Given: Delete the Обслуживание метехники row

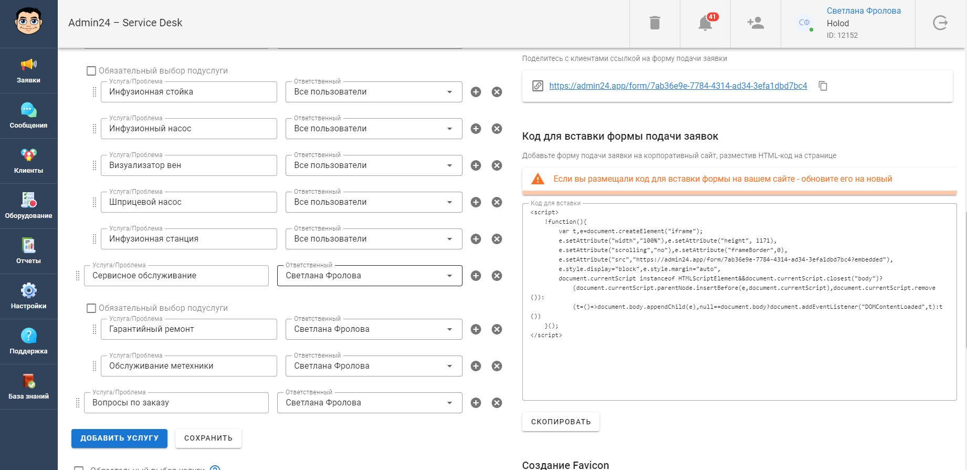Looking at the screenshot, I should pos(497,366).
